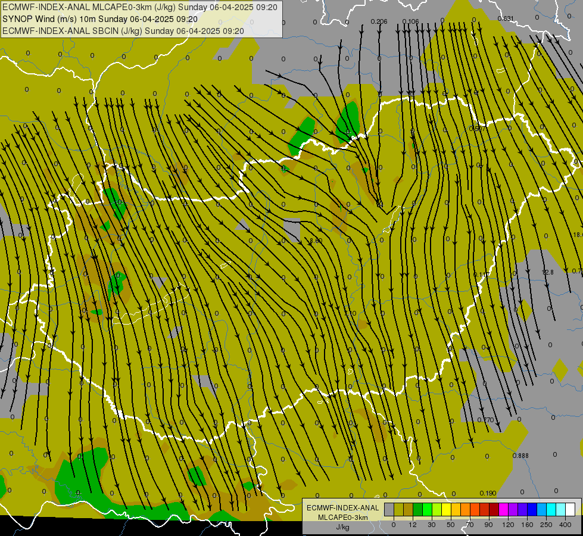This screenshot has width=583, height=536.
Task: Click the sky blue legend swatch left of 250
Action: tap(542, 510)
